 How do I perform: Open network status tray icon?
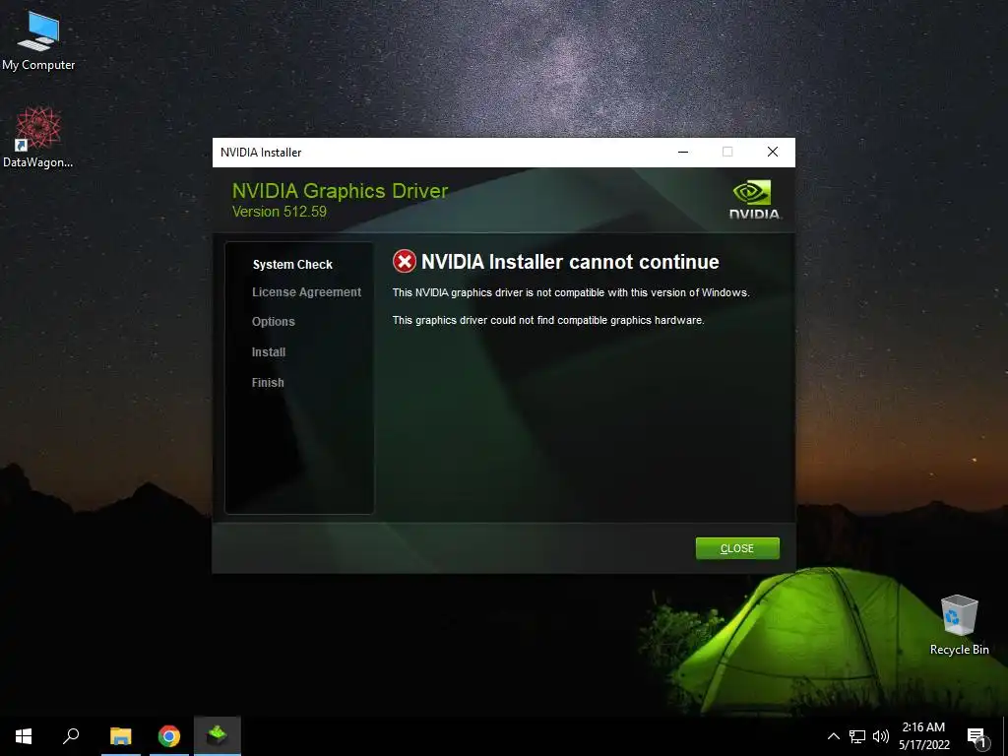coord(857,736)
